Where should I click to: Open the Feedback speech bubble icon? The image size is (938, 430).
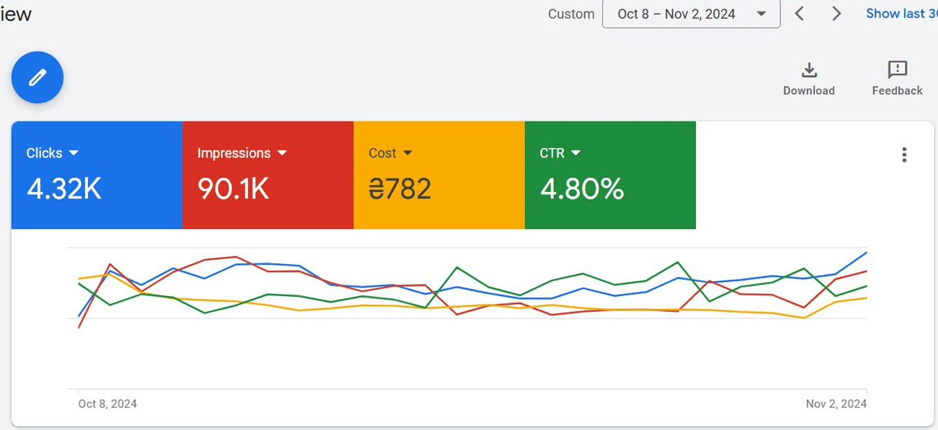coord(897,70)
